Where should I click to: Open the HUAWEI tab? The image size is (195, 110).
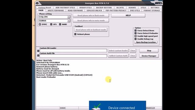[132, 8]
